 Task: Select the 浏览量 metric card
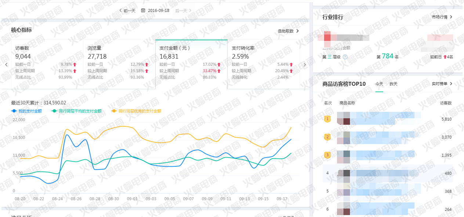pyautogui.click(x=120, y=64)
